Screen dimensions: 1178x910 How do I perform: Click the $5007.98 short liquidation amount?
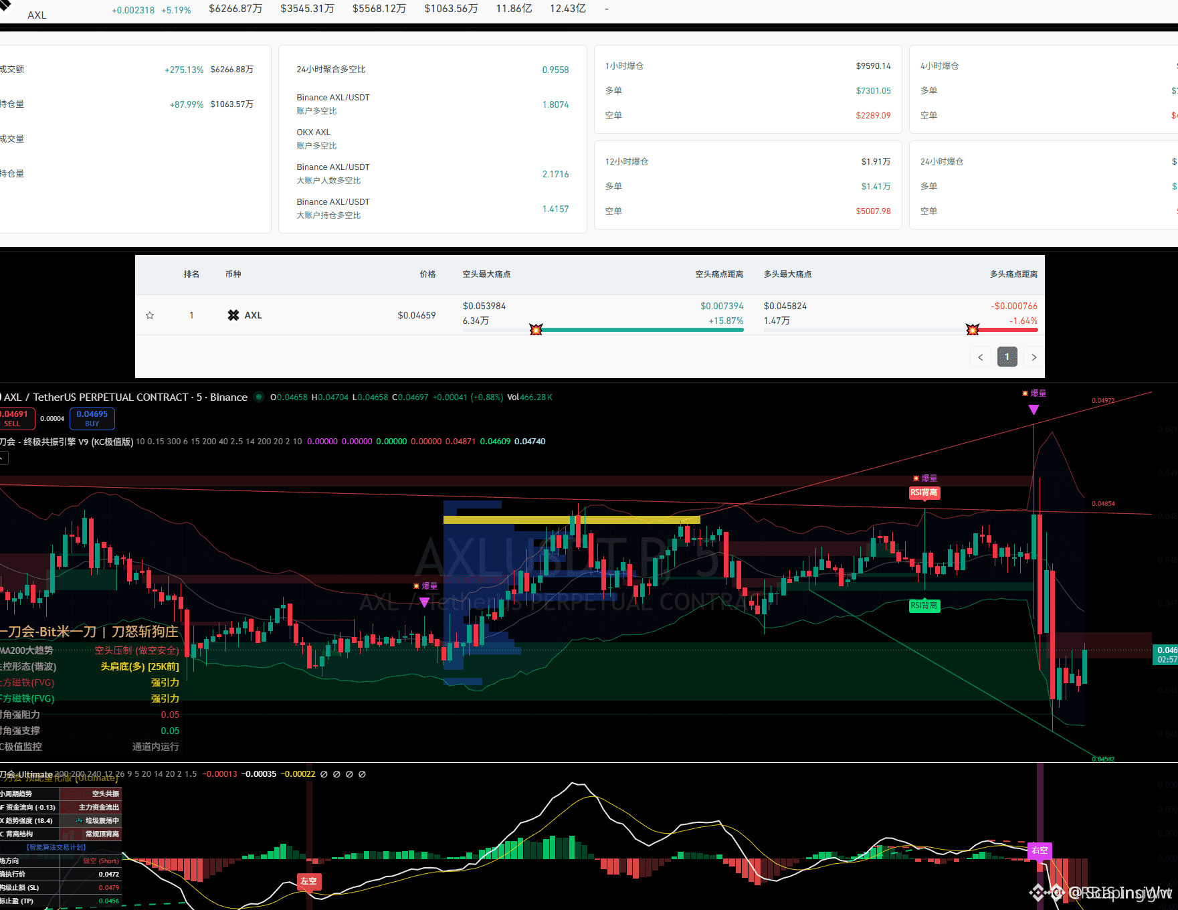[x=873, y=211]
